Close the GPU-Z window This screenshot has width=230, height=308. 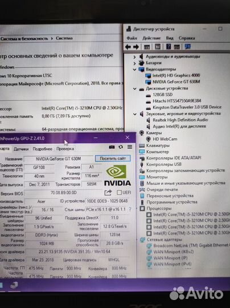click(x=128, y=137)
